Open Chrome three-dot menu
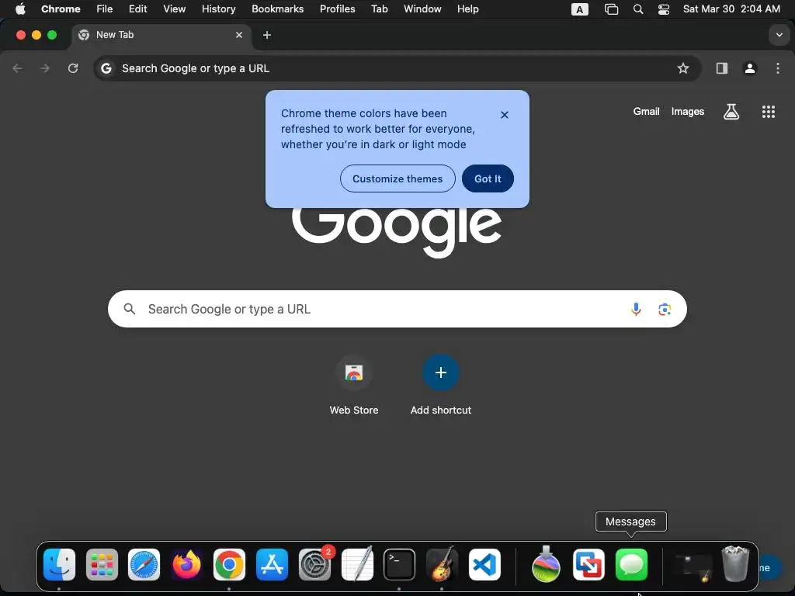 tap(778, 68)
